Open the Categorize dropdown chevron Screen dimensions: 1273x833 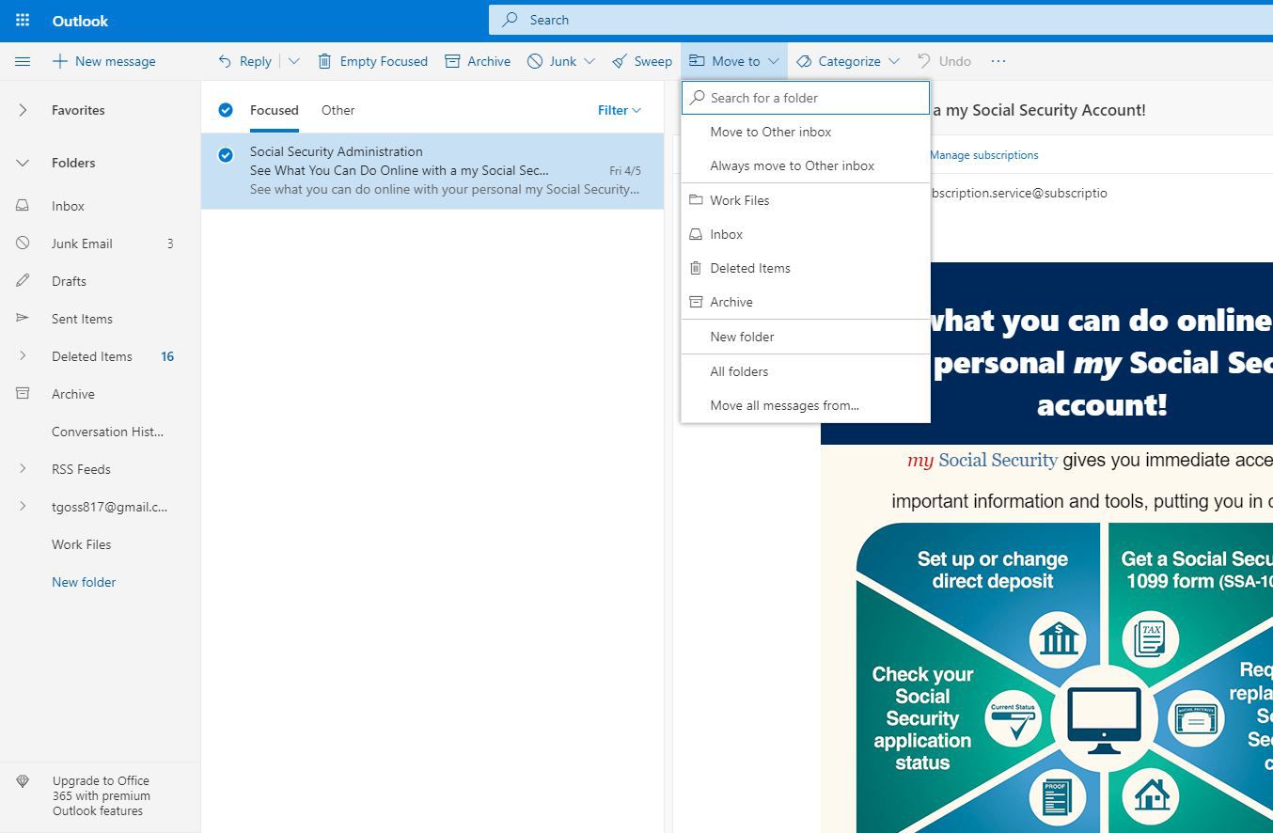(893, 61)
